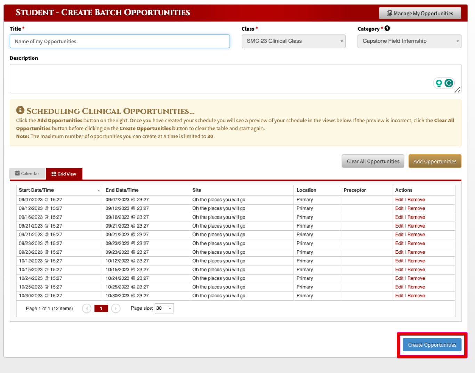Edit the 10/12/2023 opportunity
This screenshot has height=373, width=475.
click(399, 261)
